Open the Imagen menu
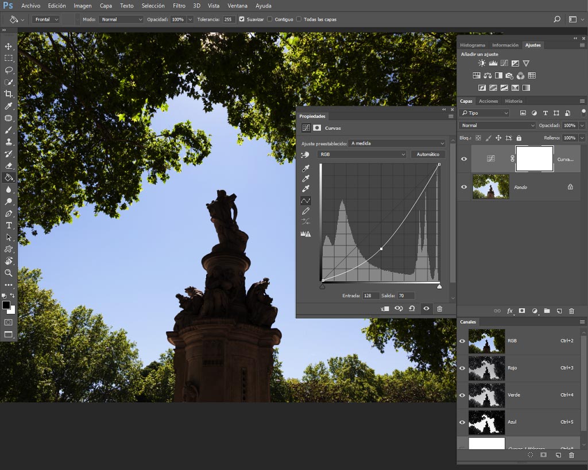Screen dimensions: 588x470 [83, 6]
